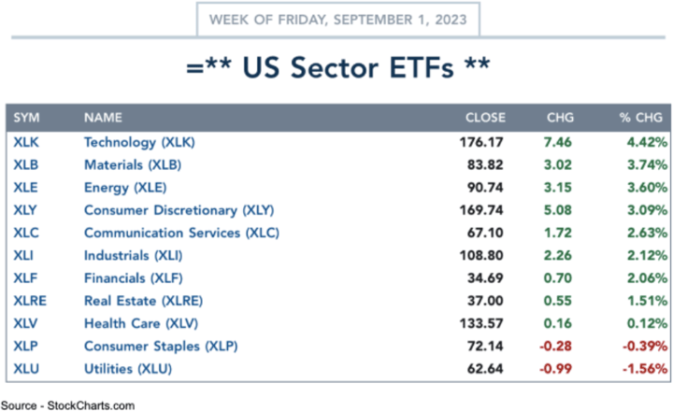
Task: Open Materials (XLB) sector entry
Action: coord(132,164)
